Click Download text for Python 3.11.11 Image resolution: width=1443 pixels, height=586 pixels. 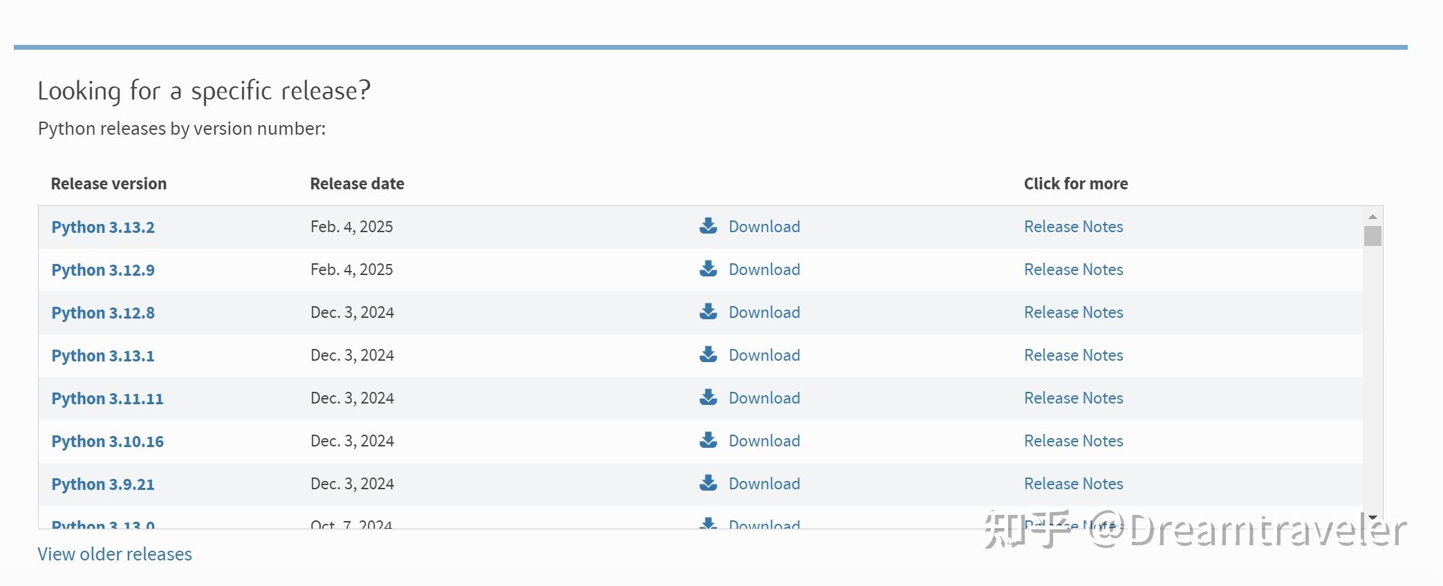[764, 398]
